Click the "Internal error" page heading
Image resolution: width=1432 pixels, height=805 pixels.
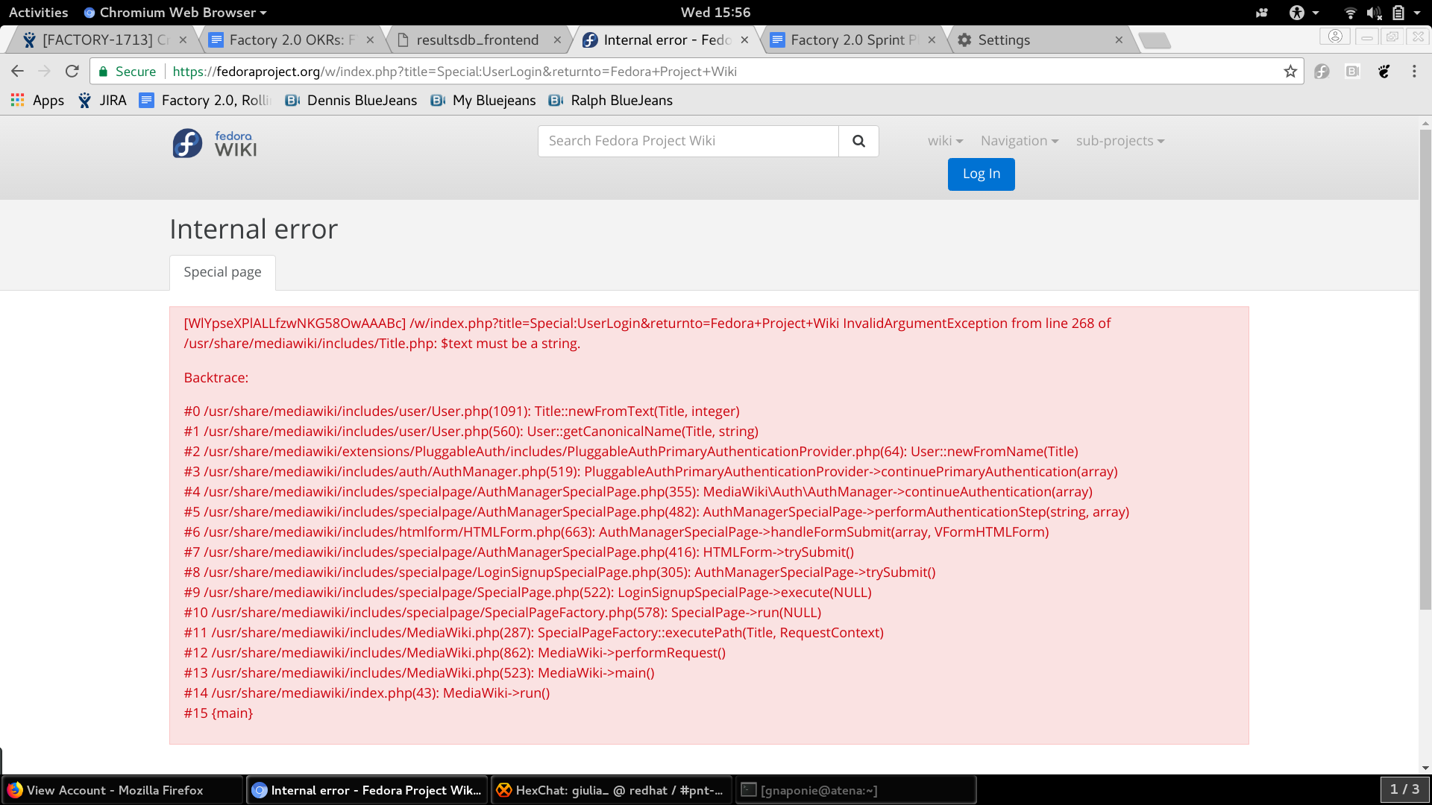[x=254, y=230]
